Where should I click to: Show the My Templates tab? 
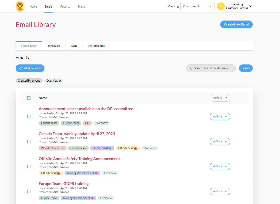[96, 46]
